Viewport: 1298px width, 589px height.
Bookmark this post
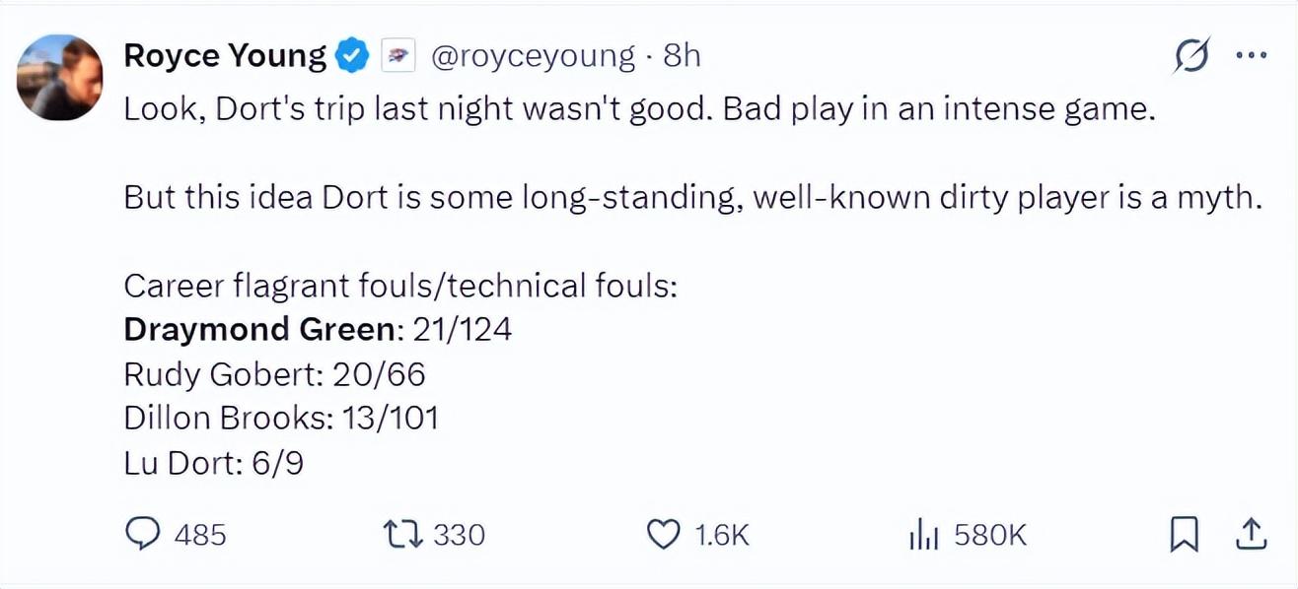[x=1182, y=534]
